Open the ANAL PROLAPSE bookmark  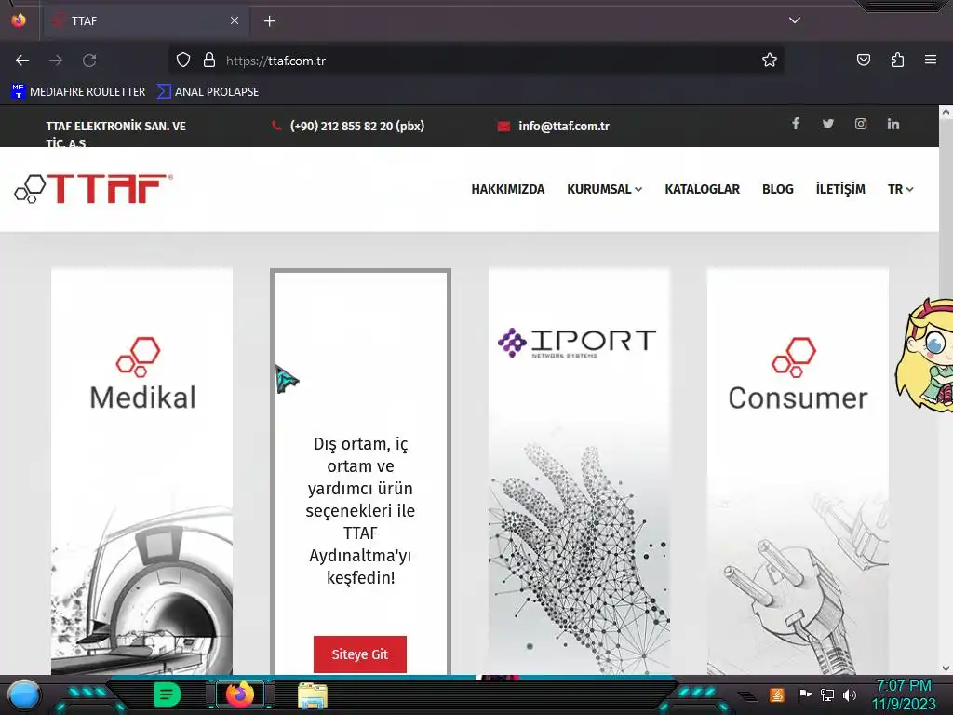tap(208, 92)
